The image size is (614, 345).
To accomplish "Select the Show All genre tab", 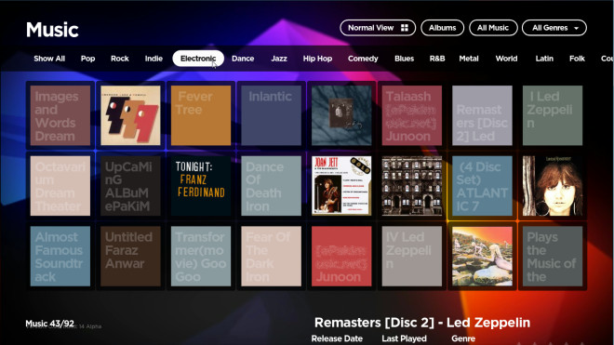I will (x=49, y=59).
